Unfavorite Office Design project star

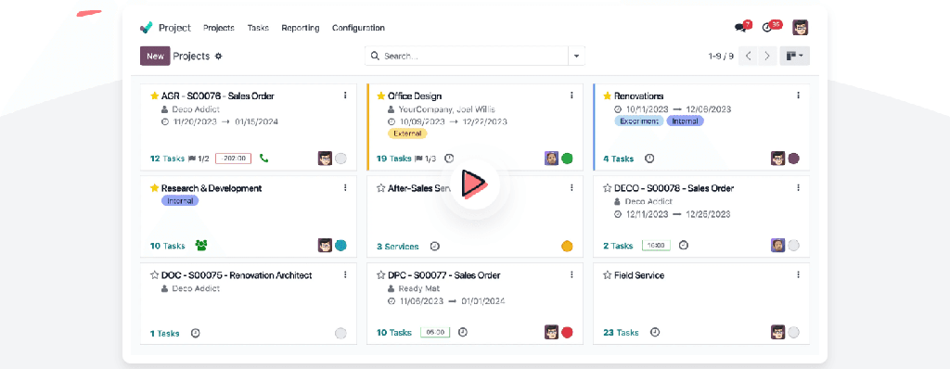381,95
